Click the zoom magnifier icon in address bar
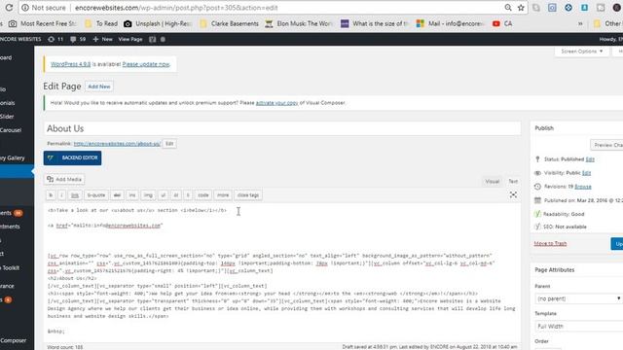This screenshot has height=350, width=623. pos(508,8)
